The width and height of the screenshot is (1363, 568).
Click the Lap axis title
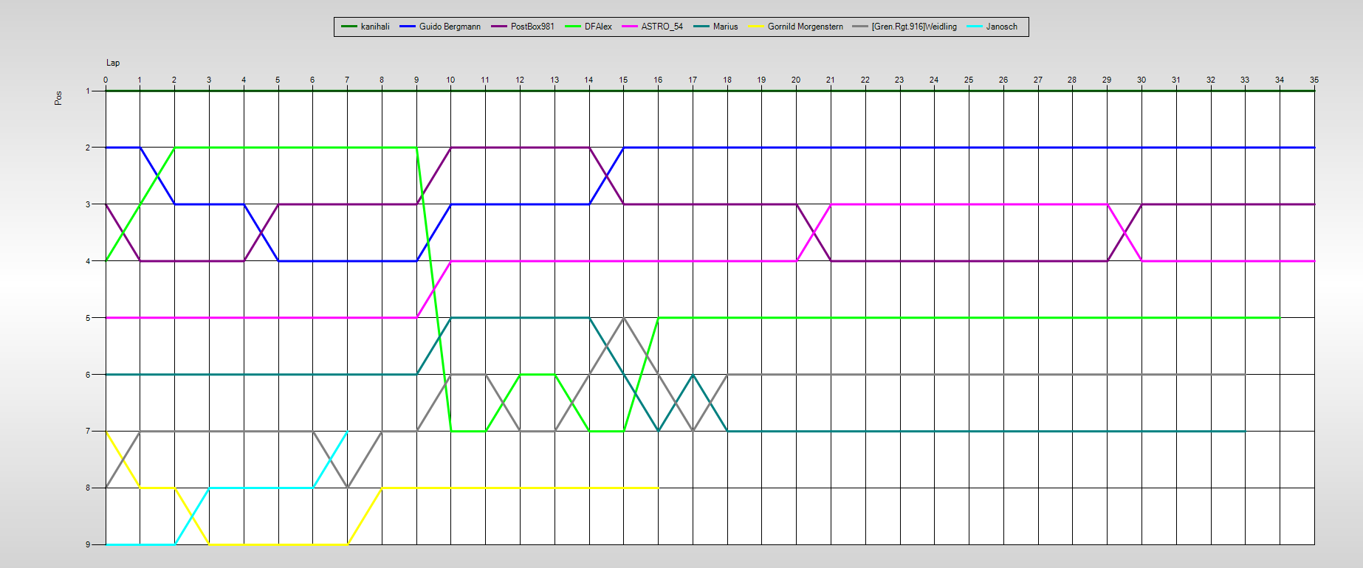coord(113,63)
